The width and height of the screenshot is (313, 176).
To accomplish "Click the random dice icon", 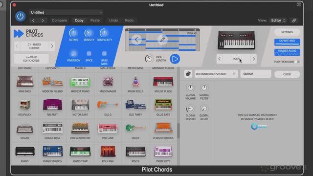I will (x=188, y=74).
